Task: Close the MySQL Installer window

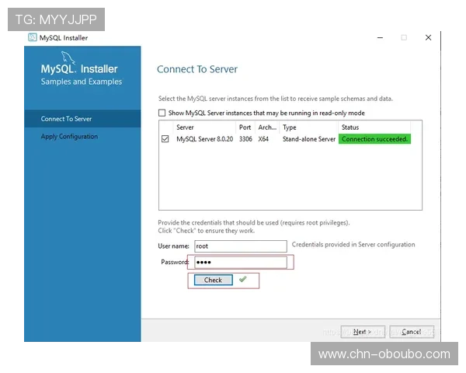Action: tap(428, 37)
